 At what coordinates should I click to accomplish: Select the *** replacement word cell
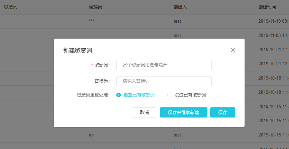tap(92, 21)
